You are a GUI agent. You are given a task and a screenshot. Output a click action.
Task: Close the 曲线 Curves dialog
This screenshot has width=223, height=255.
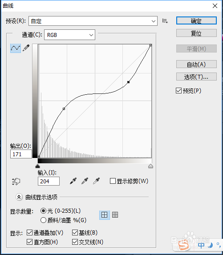click(215, 6)
